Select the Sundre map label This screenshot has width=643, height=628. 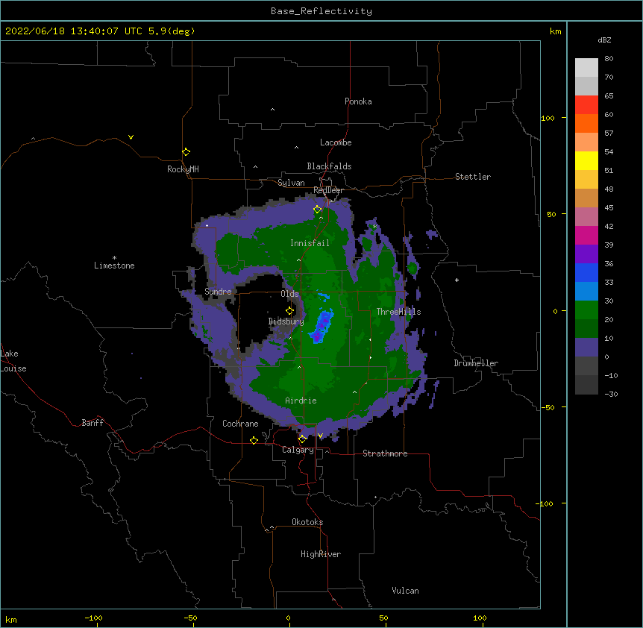218,292
